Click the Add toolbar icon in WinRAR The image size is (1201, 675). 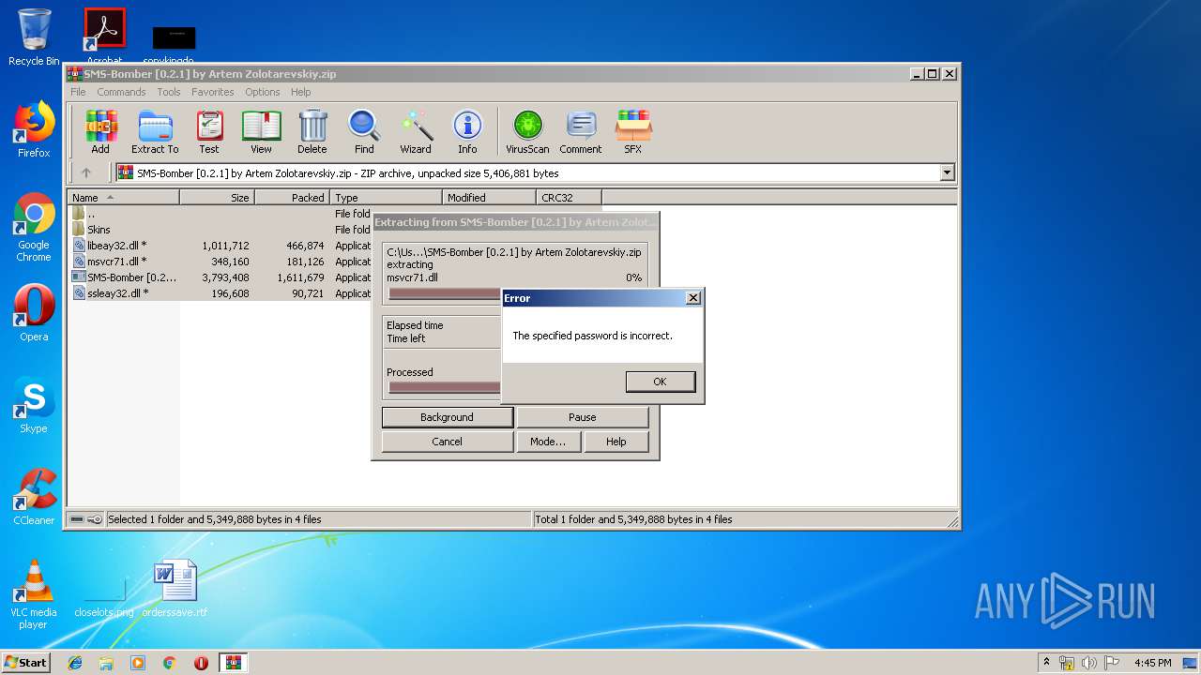pos(100,131)
